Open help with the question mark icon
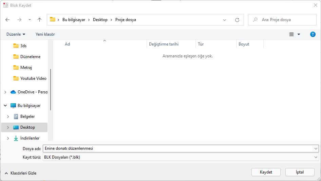The image size is (321, 181). click(313, 34)
